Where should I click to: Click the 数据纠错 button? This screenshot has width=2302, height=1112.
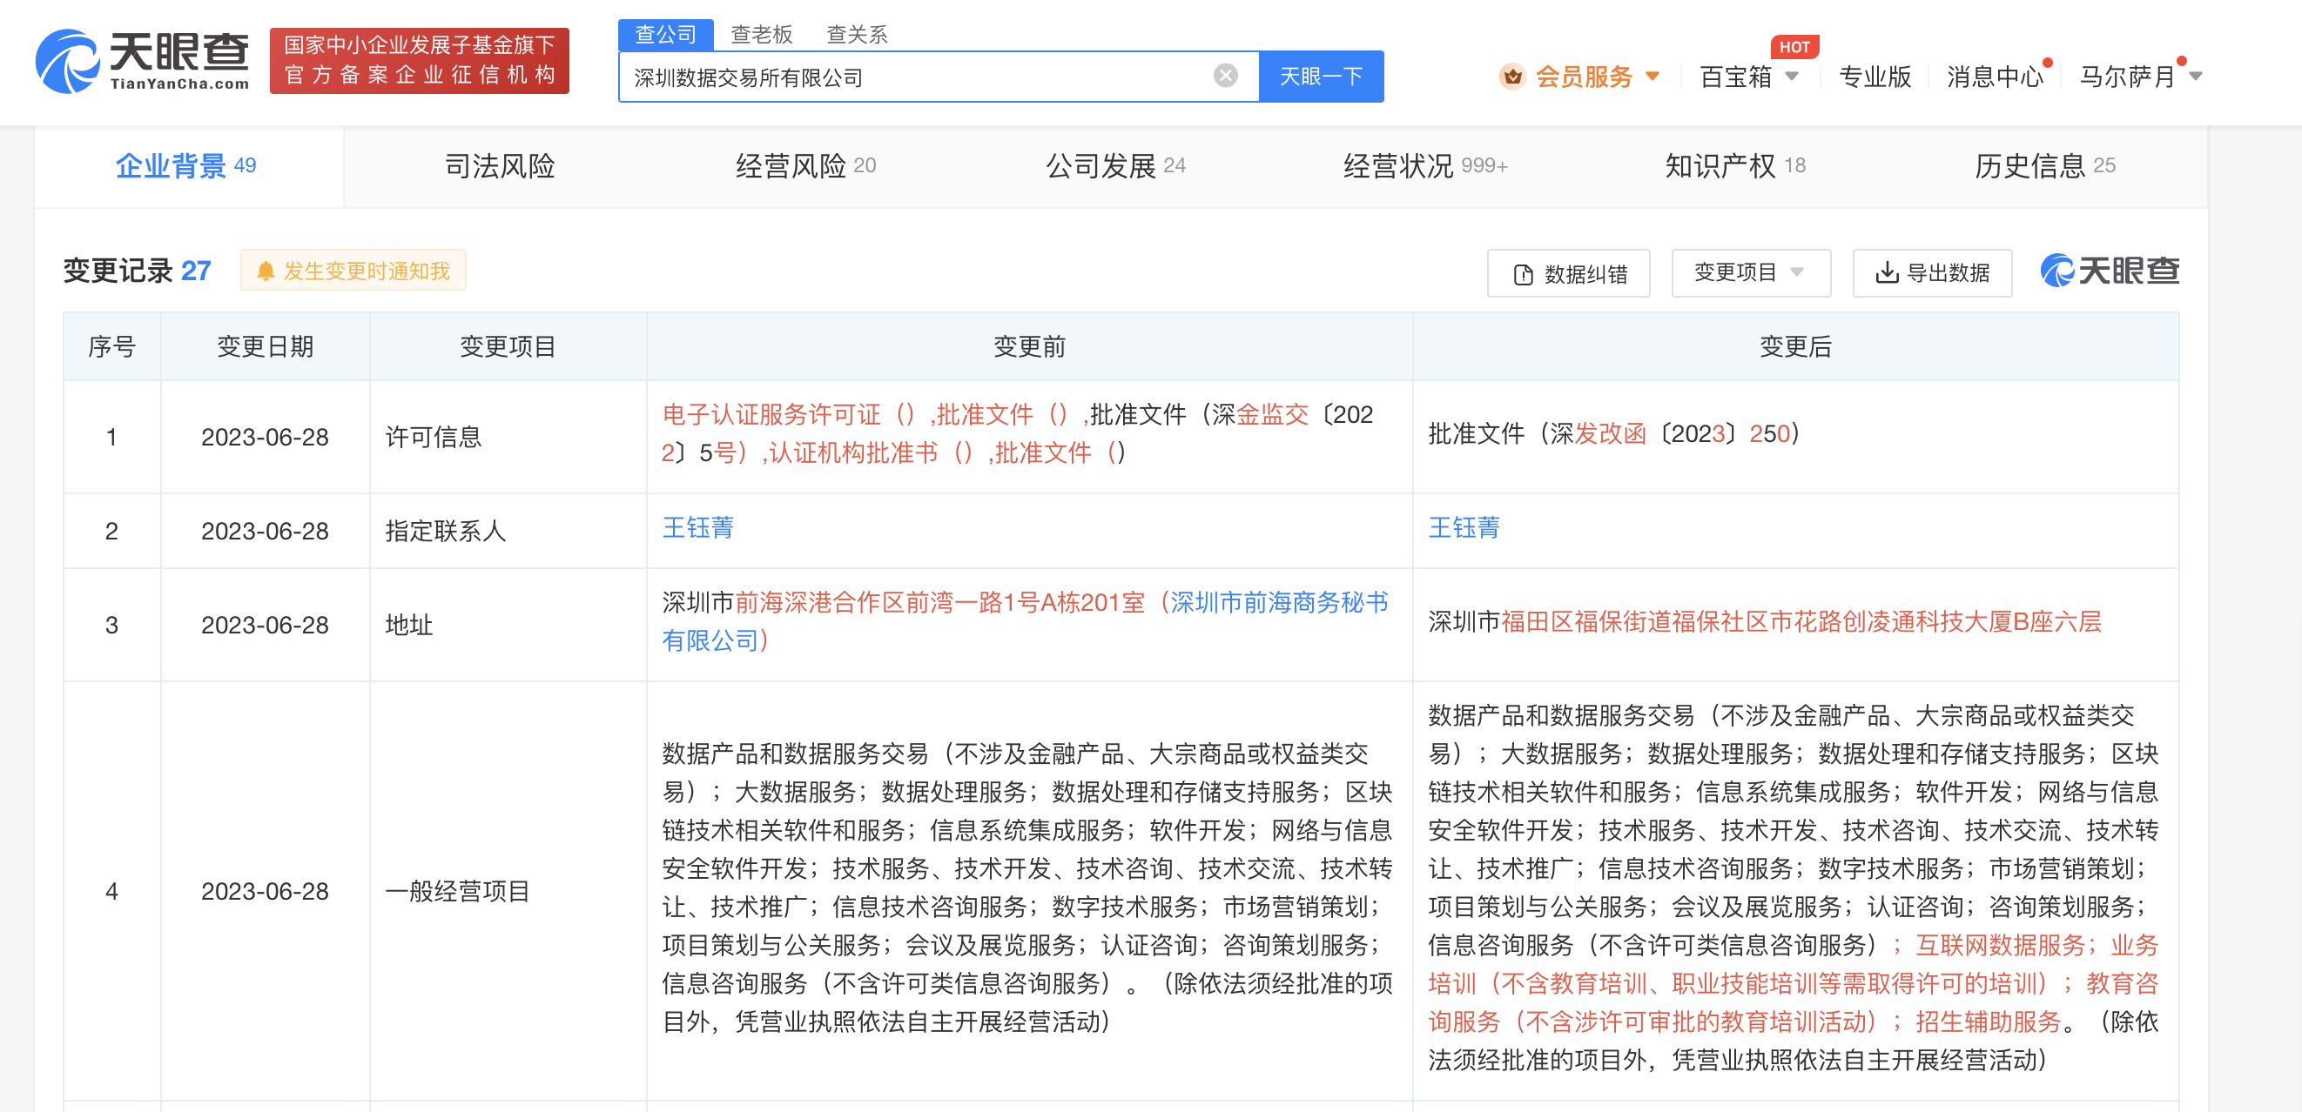click(1567, 273)
